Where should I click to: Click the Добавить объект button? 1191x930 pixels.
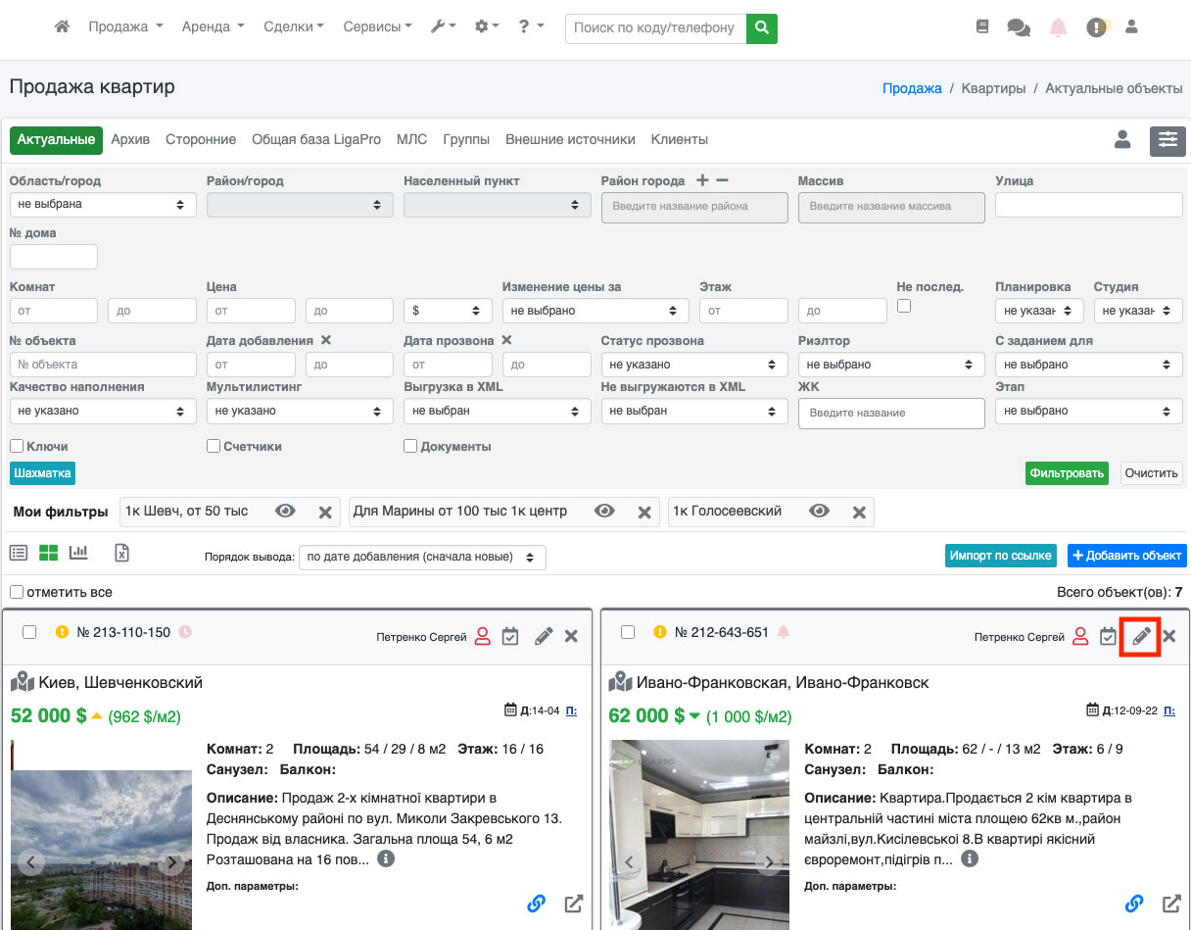click(x=1126, y=556)
